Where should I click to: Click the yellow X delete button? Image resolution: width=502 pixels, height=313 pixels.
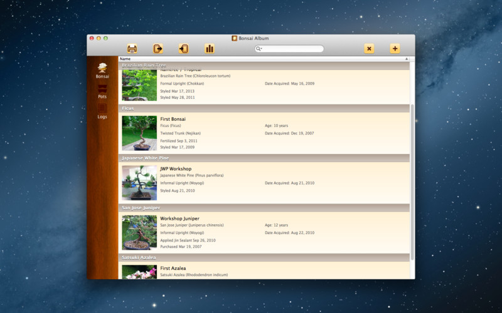(369, 49)
